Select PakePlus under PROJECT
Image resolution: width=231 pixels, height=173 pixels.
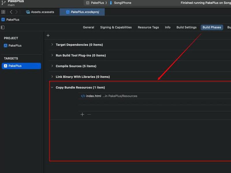click(13, 46)
